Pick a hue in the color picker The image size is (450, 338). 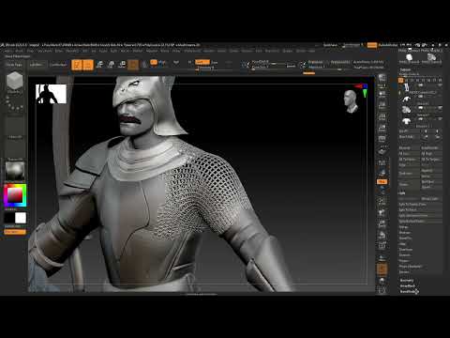[15, 195]
